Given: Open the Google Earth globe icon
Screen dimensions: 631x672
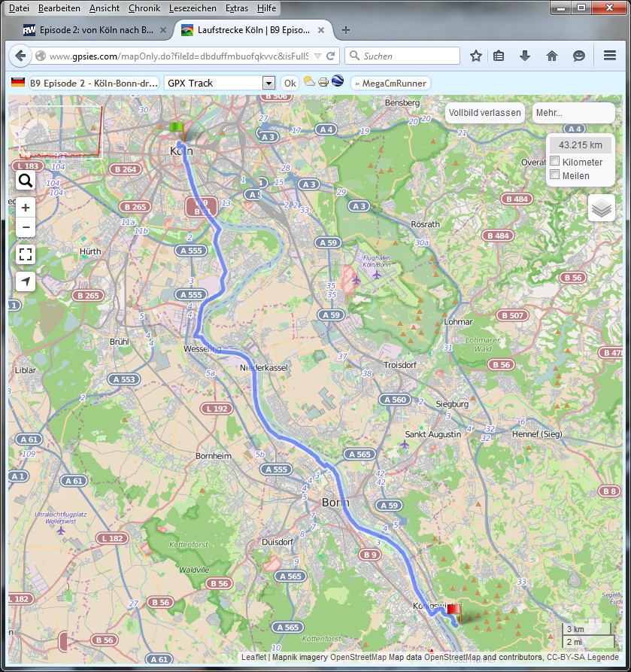Looking at the screenshot, I should pyautogui.click(x=338, y=82).
